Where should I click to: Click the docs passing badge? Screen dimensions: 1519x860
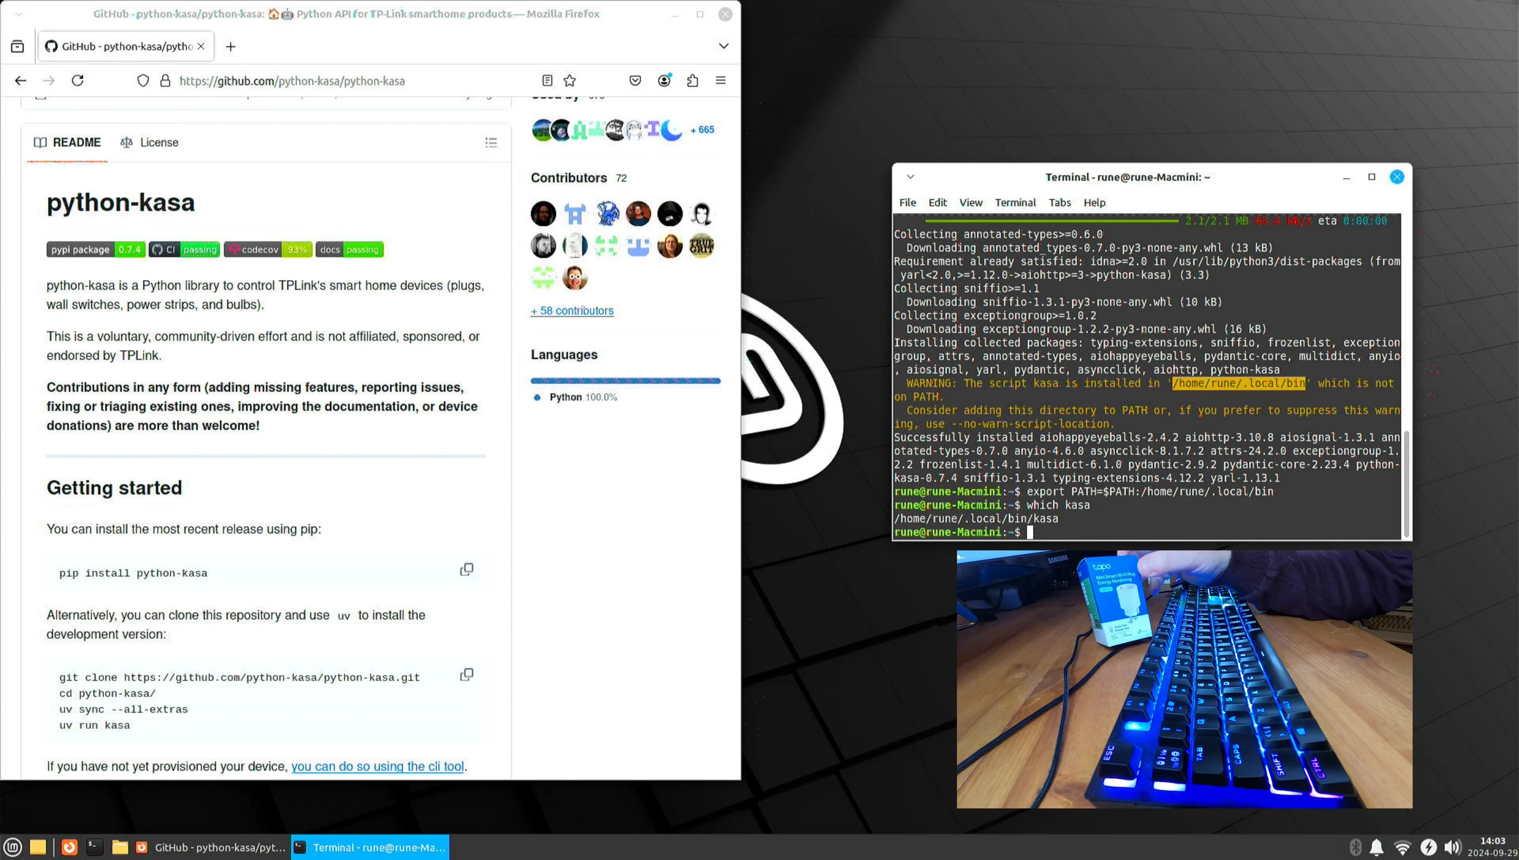(x=349, y=249)
